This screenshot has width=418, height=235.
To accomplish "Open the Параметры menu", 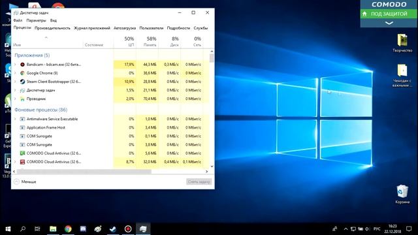I will pyautogui.click(x=36, y=20).
